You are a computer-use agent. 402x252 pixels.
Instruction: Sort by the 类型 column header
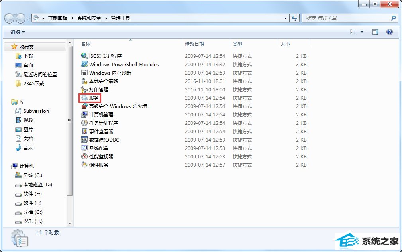pyautogui.click(x=237, y=44)
